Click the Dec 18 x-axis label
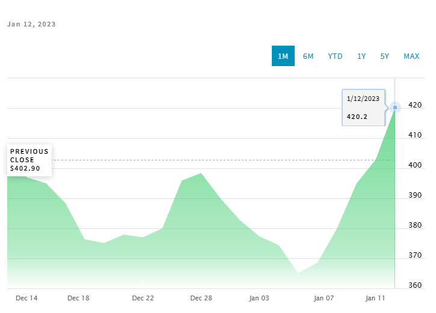Image resolution: width=436 pixels, height=313 pixels. (78, 298)
